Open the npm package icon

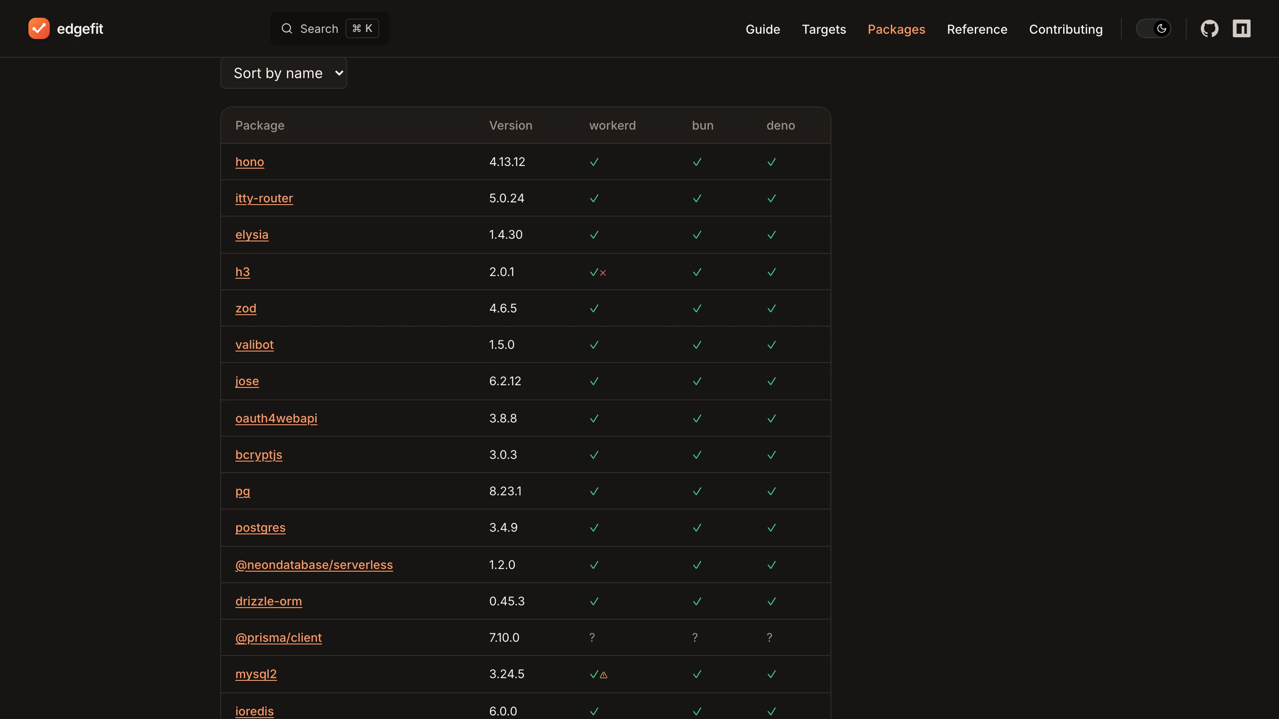click(x=1241, y=28)
